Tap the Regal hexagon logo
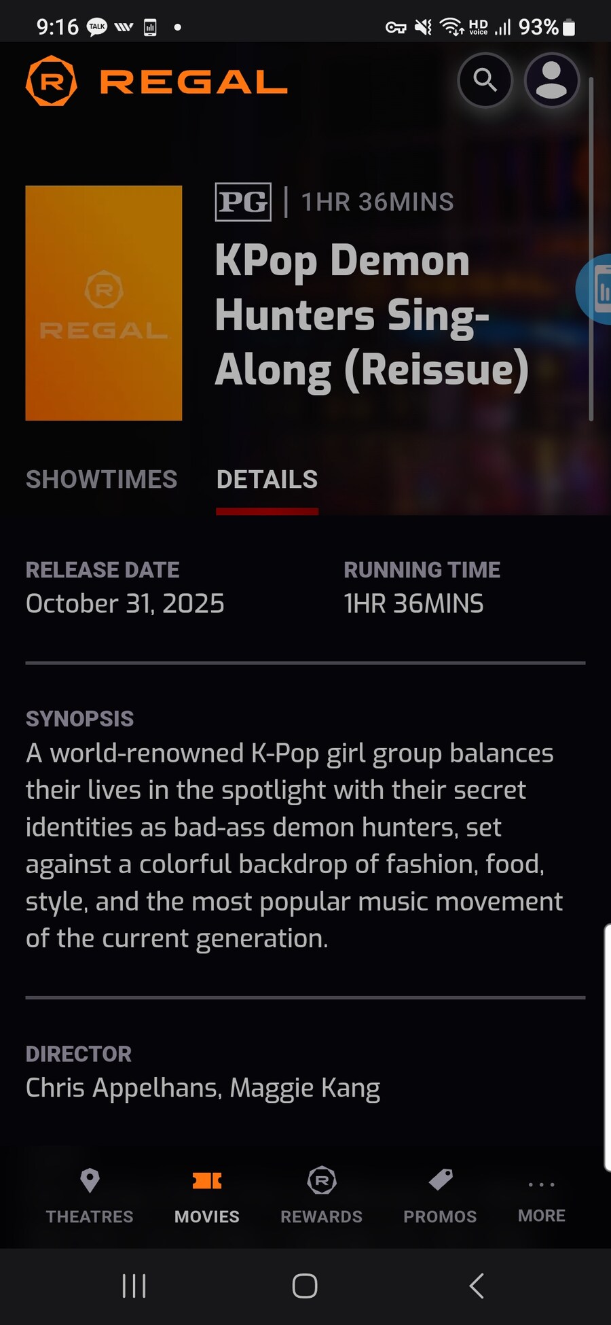 click(52, 81)
